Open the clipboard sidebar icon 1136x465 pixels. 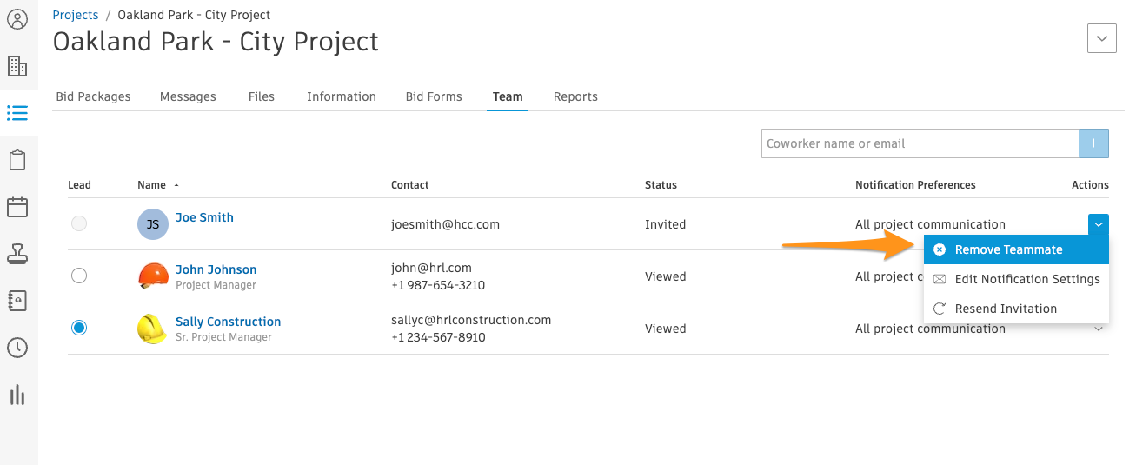tap(17, 160)
